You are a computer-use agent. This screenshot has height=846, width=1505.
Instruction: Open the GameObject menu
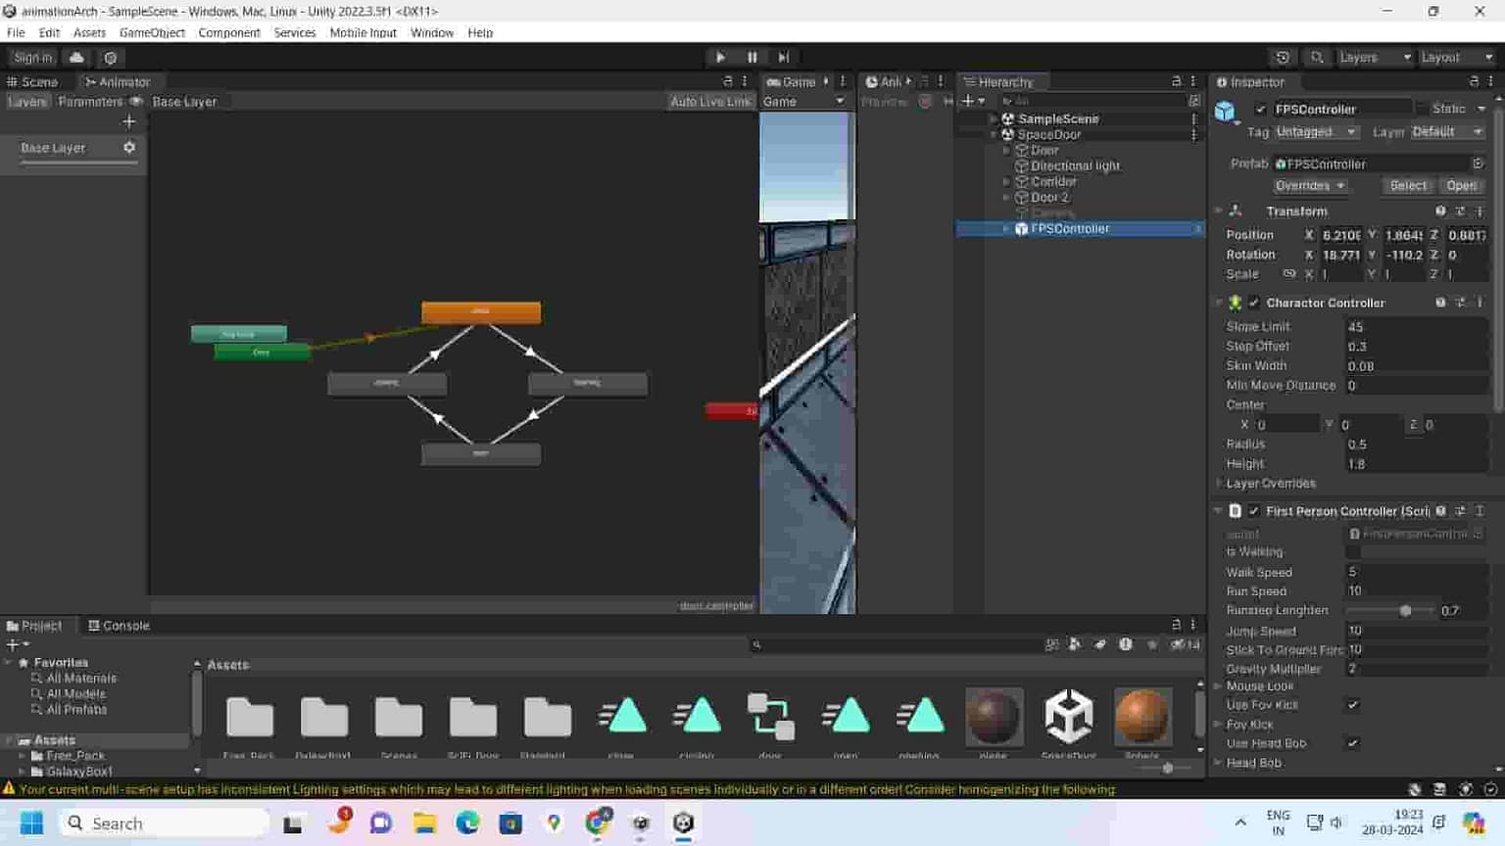[151, 32]
